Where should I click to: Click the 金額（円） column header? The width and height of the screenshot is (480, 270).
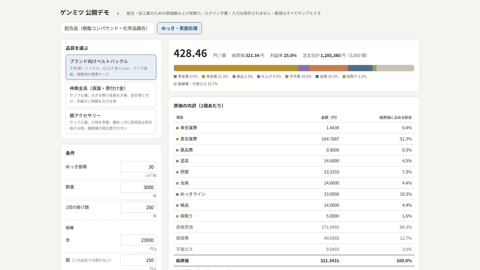pyautogui.click(x=329, y=118)
